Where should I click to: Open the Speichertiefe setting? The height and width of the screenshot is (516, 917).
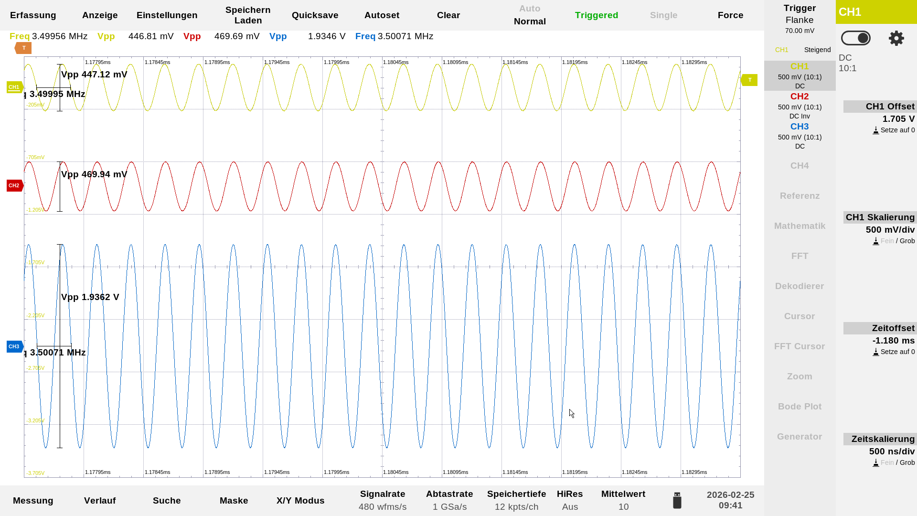coord(516,500)
